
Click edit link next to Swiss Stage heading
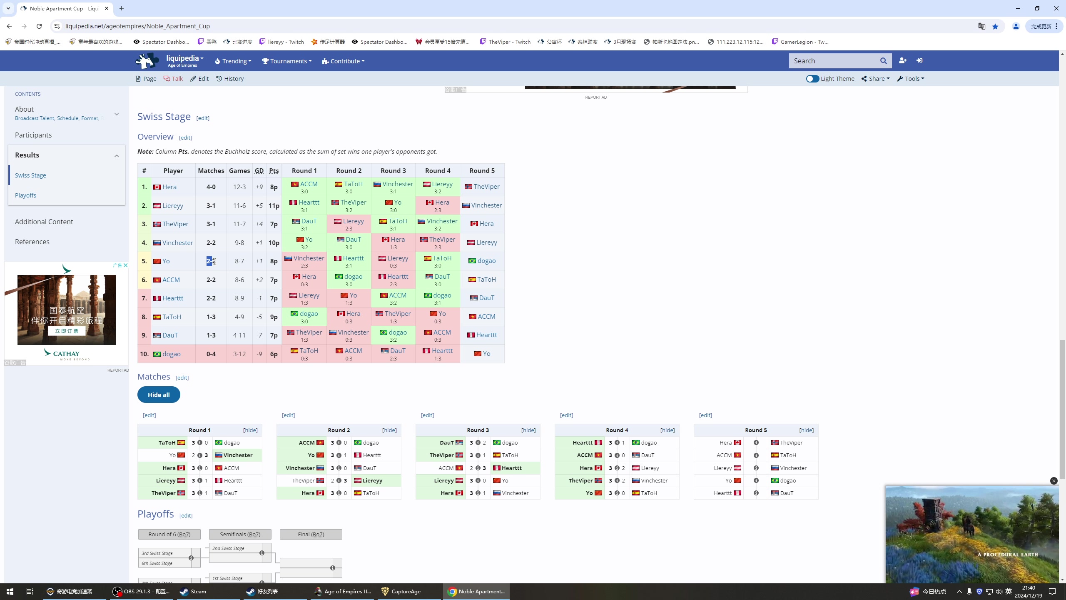coord(203,118)
